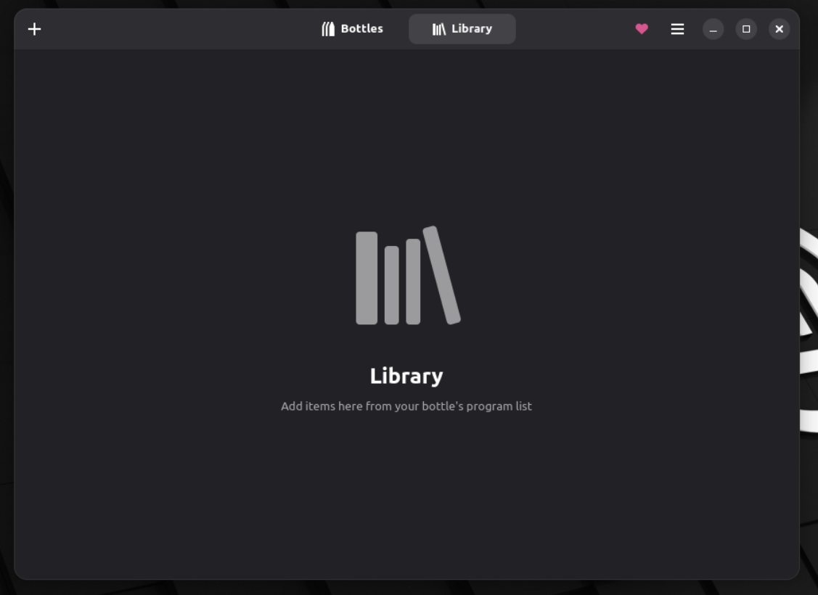Click the bottle glyph in the Bottles tab
This screenshot has height=595, width=818.
tap(328, 29)
